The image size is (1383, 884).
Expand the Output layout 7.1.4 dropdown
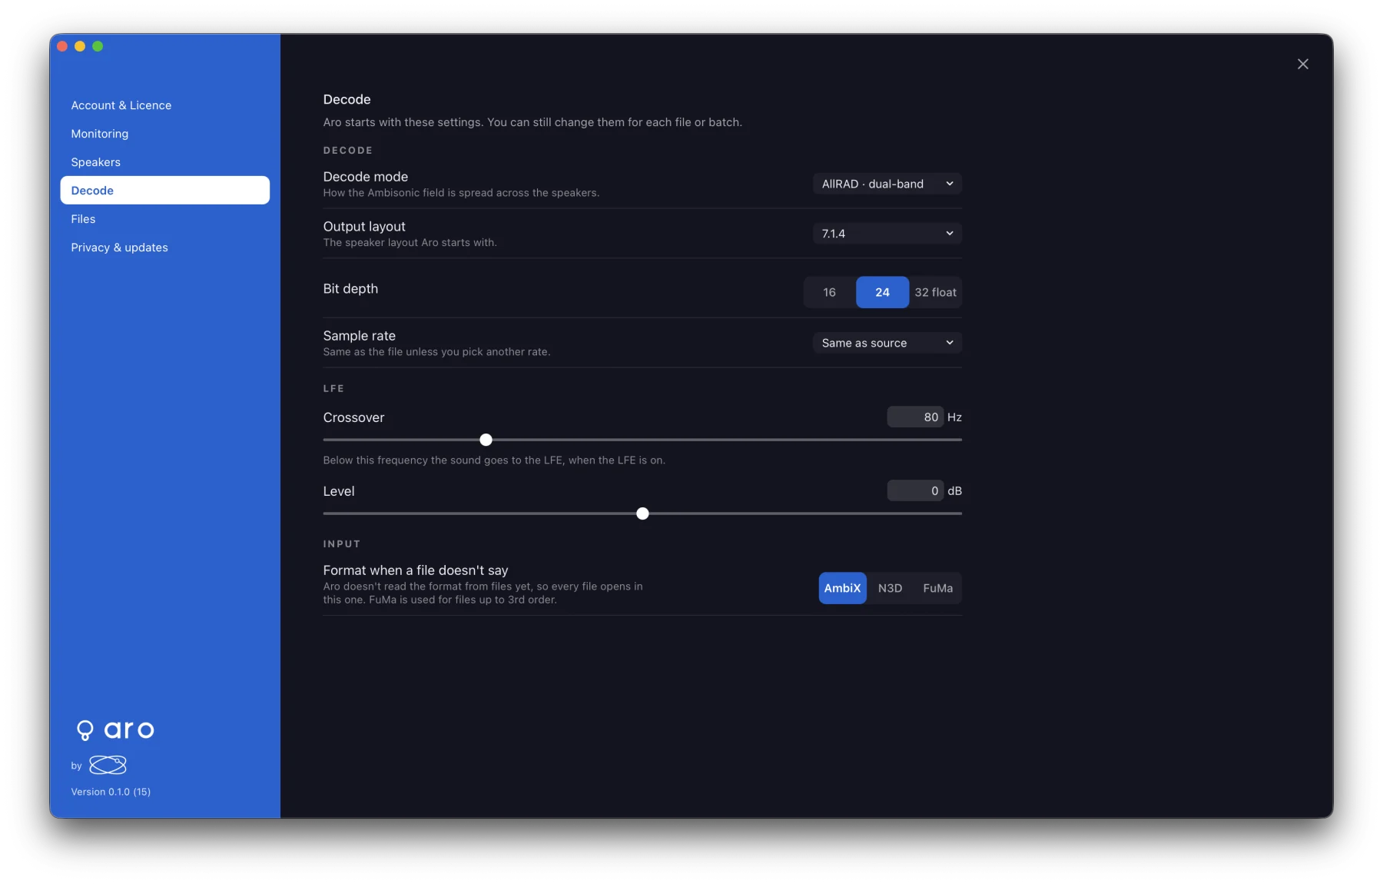(887, 234)
